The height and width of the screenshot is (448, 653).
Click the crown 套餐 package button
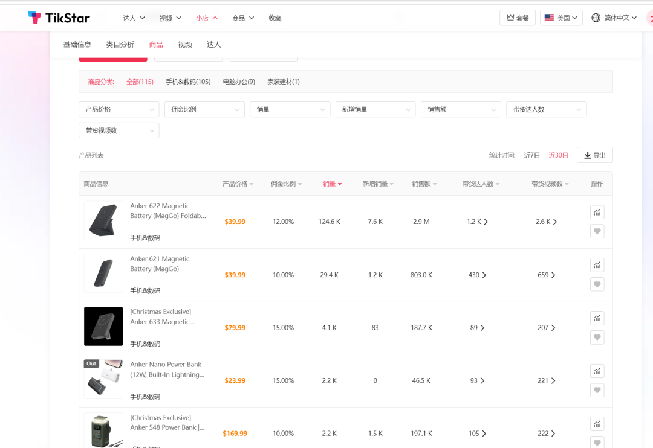[517, 18]
